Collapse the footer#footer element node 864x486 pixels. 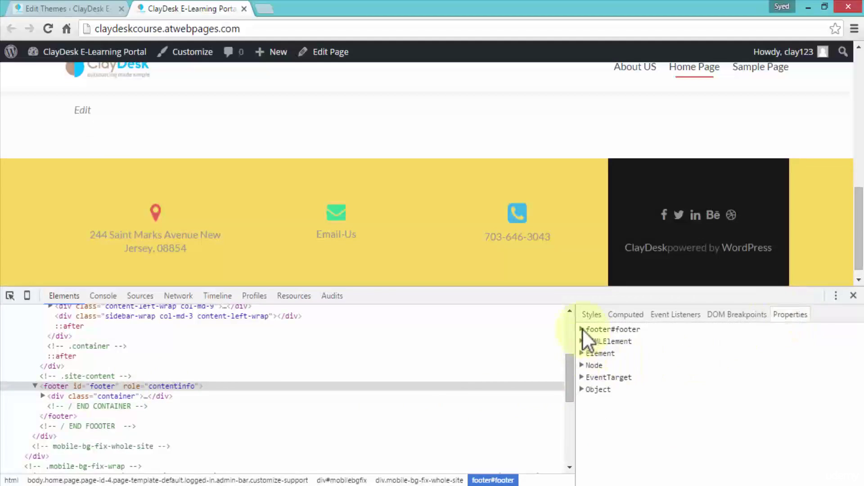[x=35, y=386]
